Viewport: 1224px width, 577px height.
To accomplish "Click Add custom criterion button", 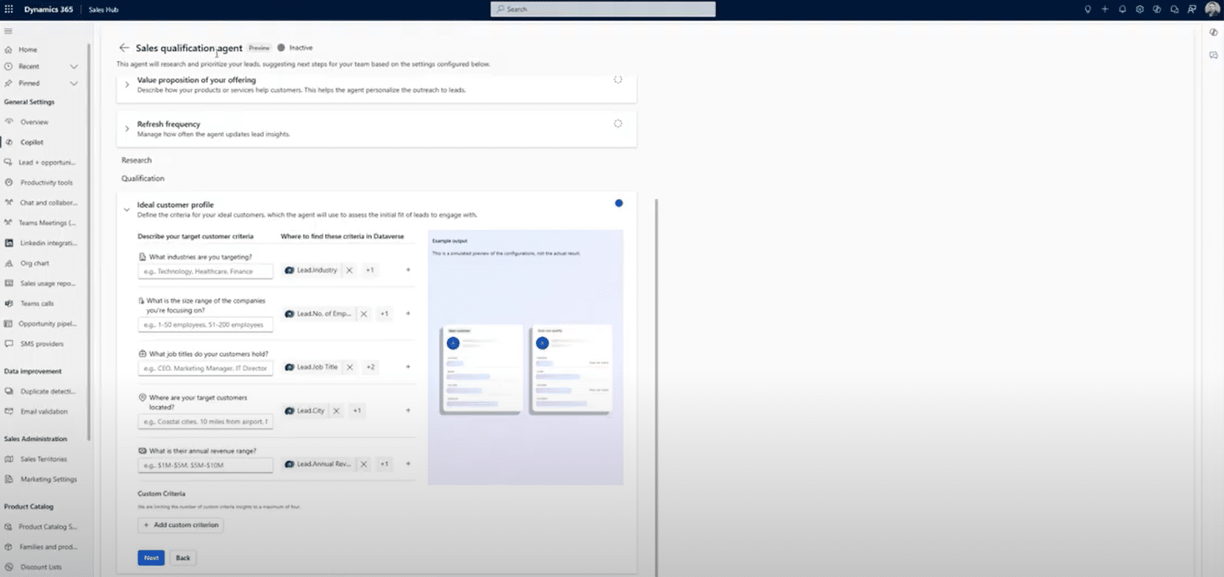I will [x=181, y=525].
